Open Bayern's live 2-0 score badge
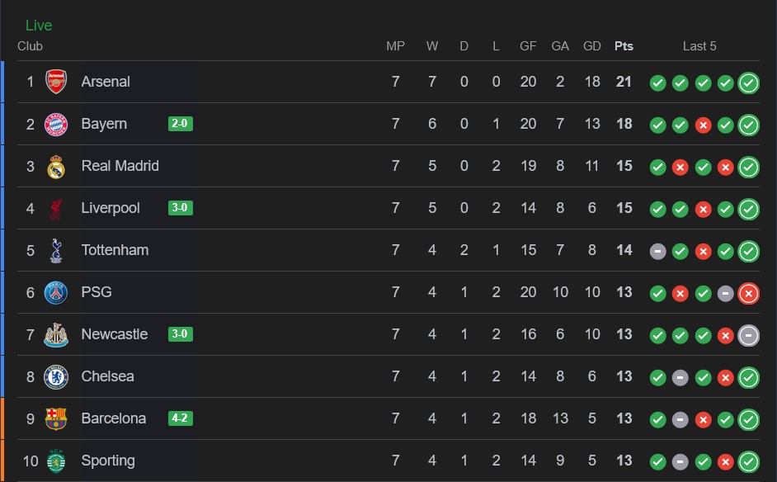Viewport: 777px width, 482px height. pos(180,124)
